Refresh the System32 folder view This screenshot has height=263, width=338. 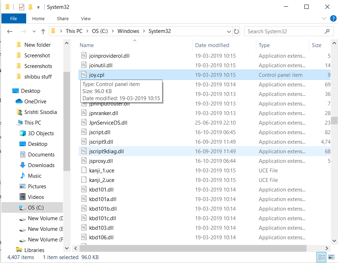pyautogui.click(x=236, y=32)
